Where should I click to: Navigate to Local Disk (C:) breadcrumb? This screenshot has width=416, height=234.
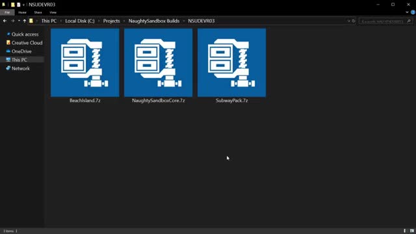click(80, 21)
